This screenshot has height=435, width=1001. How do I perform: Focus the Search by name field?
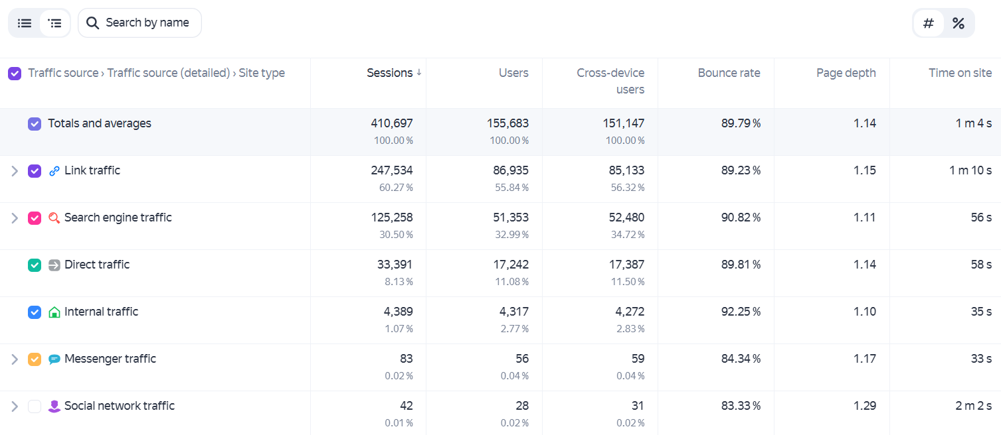(139, 23)
